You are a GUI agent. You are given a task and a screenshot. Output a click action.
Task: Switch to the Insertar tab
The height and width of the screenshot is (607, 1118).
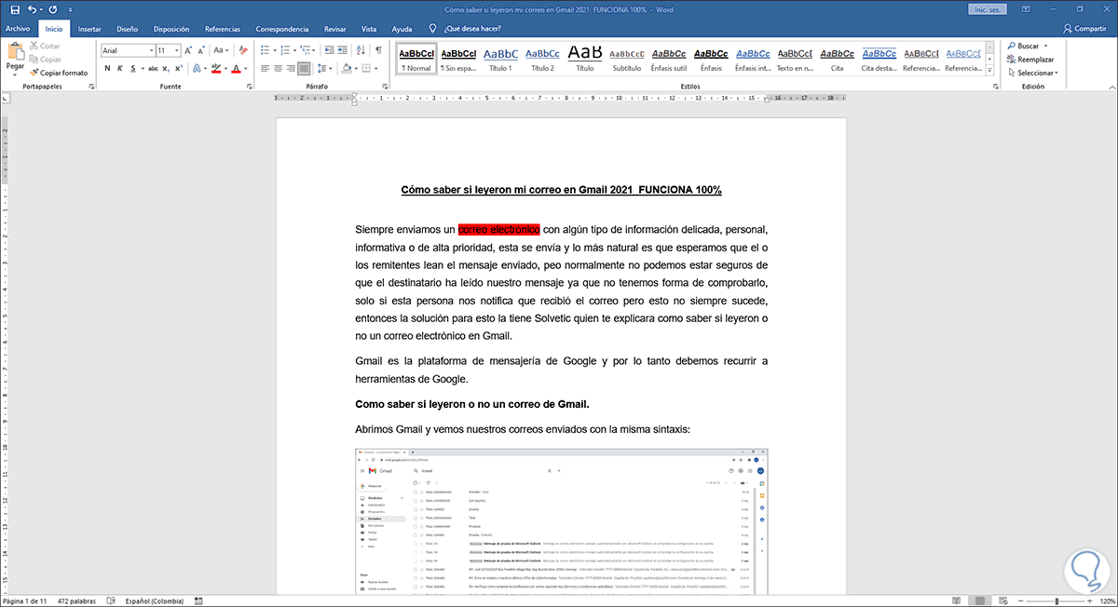[x=89, y=29]
